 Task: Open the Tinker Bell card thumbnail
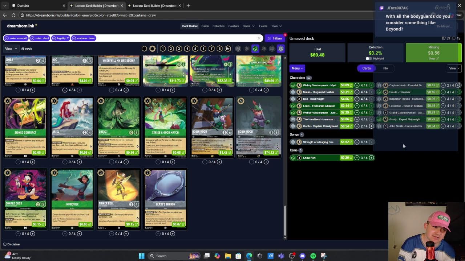pyautogui.click(x=118, y=199)
